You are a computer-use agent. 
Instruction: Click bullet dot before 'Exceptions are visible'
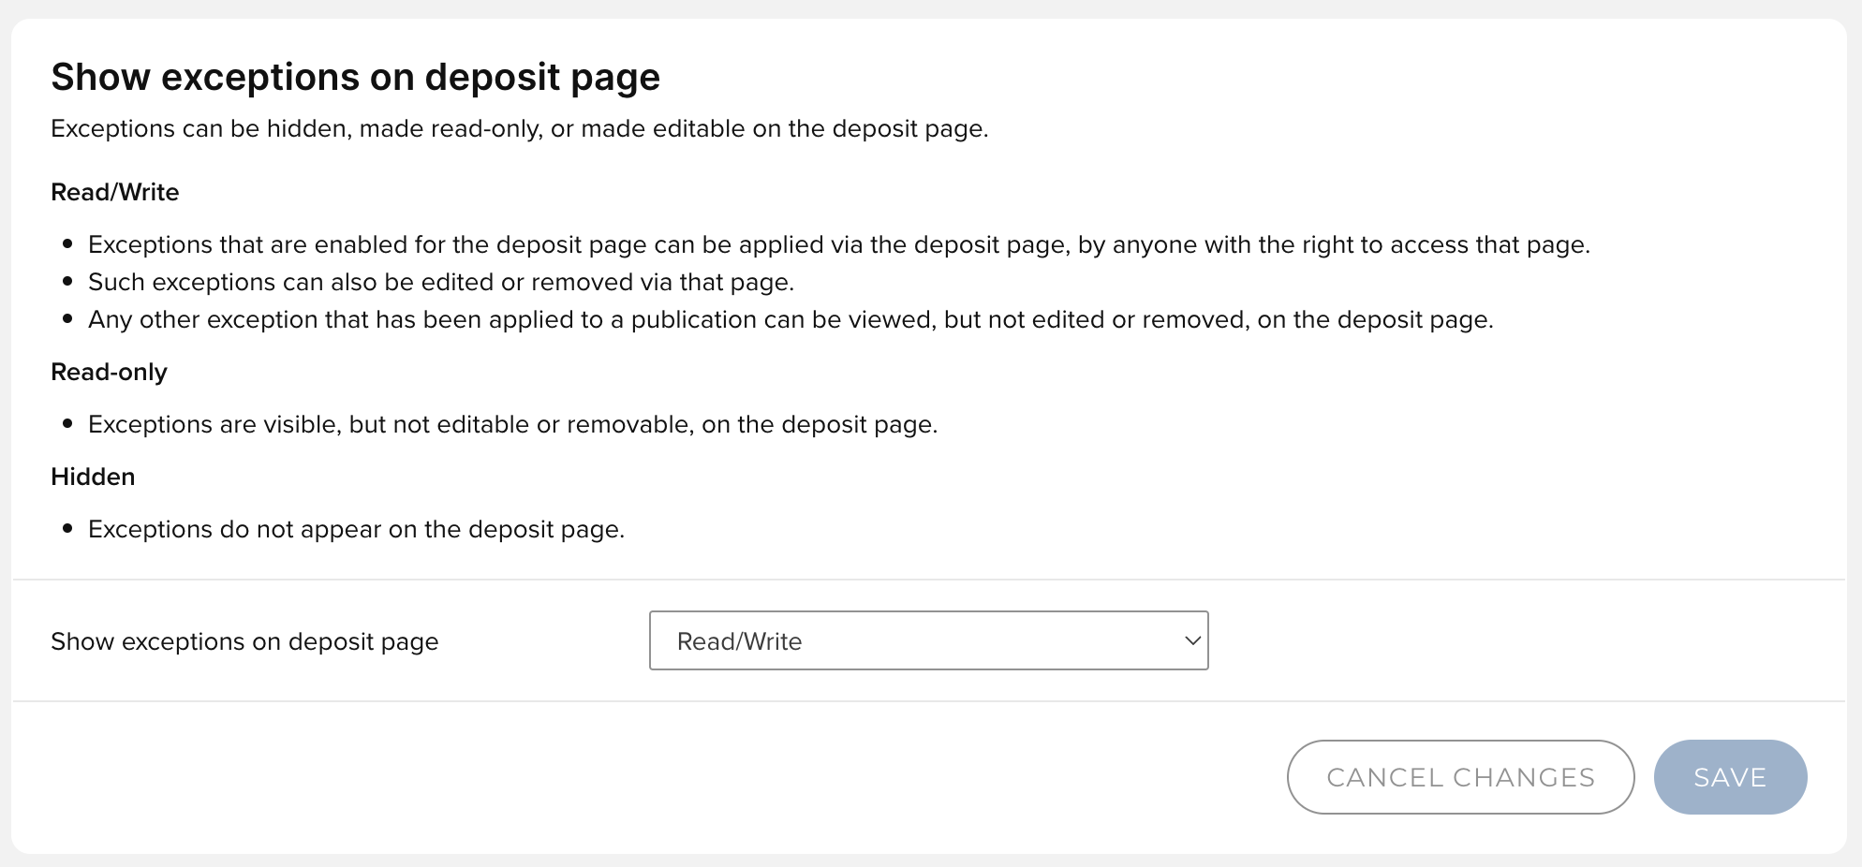coord(67,424)
